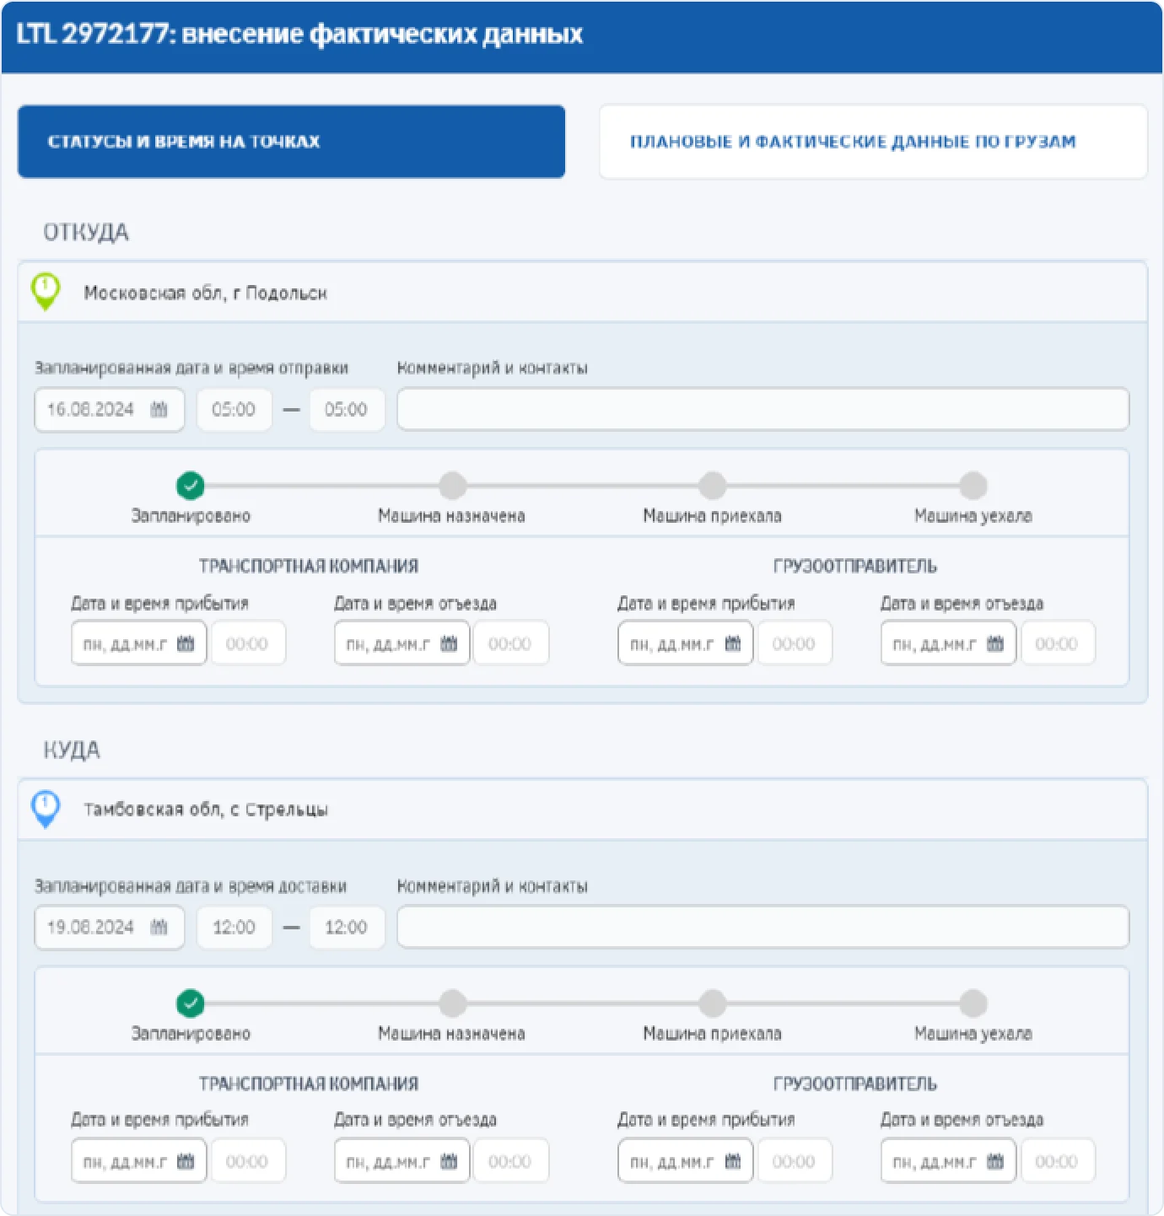Set Машина назначена status in КУДА
The width and height of the screenshot is (1164, 1216).
point(452,1003)
